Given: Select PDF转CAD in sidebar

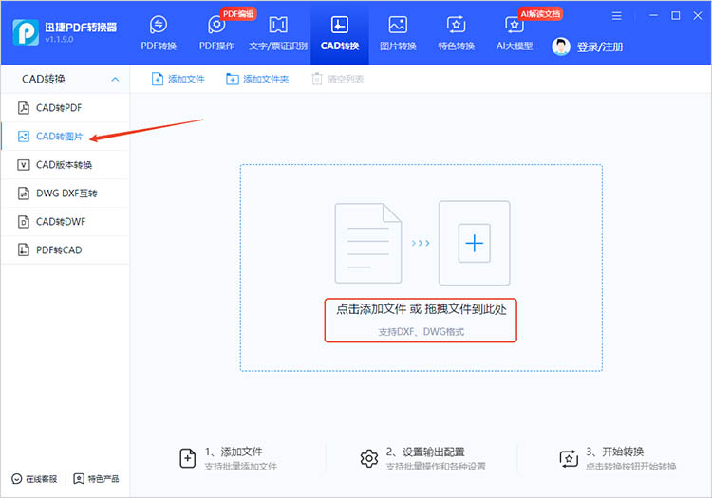Looking at the screenshot, I should [65, 249].
